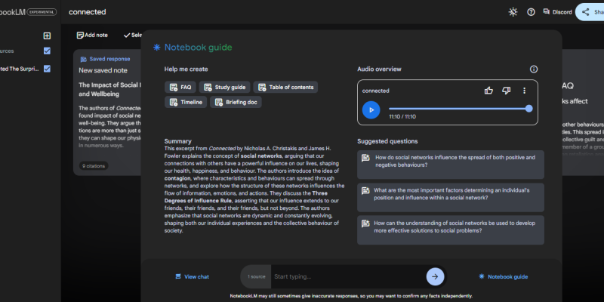Image resolution: width=604 pixels, height=302 pixels.
Task: Toggle the light/dark theme sun icon
Action: click(513, 12)
